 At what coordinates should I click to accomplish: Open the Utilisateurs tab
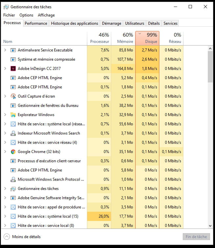tap(135, 23)
